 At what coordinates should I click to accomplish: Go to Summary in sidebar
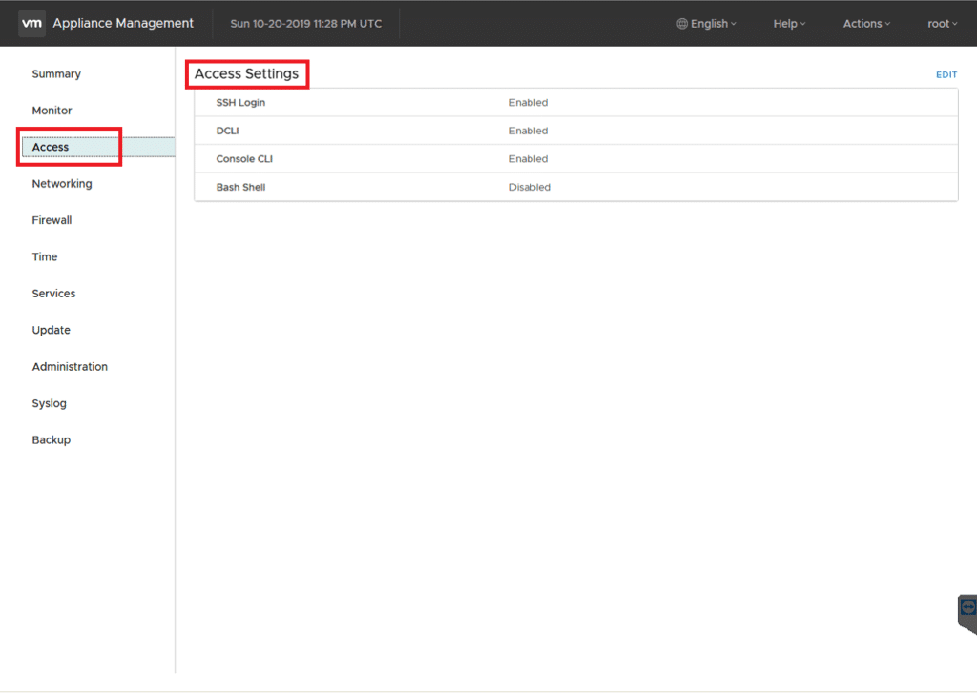click(56, 74)
